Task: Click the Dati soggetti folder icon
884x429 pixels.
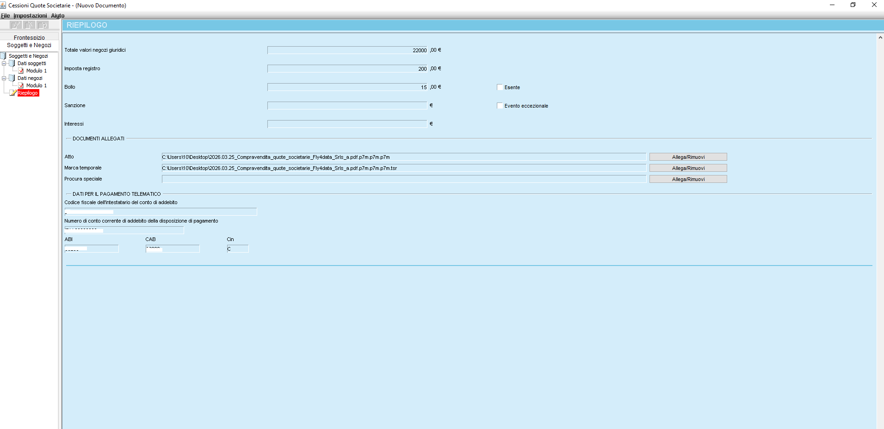Action: (x=12, y=63)
